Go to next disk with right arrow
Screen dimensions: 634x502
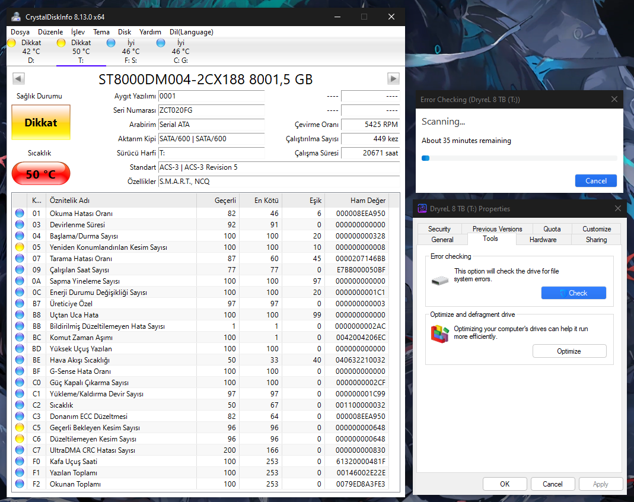(x=393, y=78)
